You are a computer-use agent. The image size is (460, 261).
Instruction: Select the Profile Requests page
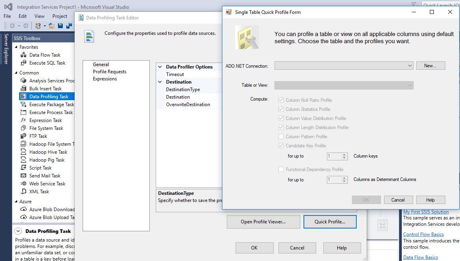pyautogui.click(x=110, y=72)
